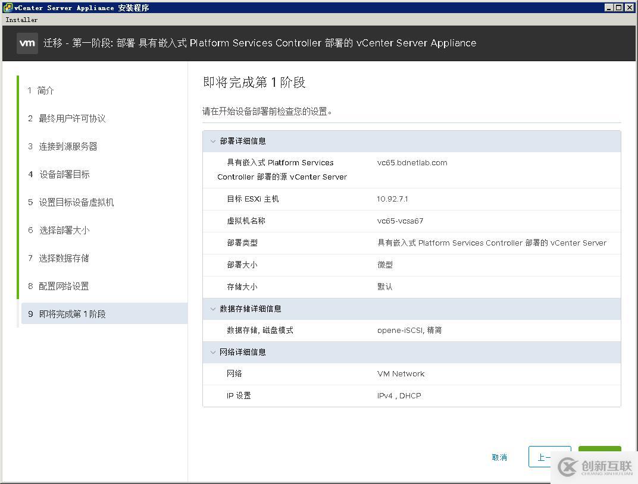The width and height of the screenshot is (638, 484).
Task: Close the installer window
Action: pos(629,7)
